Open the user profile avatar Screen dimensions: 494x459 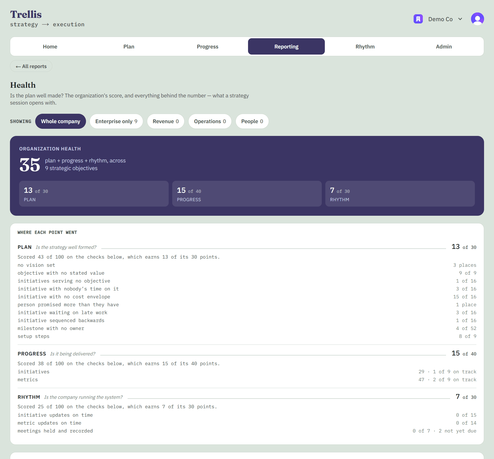coord(477,19)
